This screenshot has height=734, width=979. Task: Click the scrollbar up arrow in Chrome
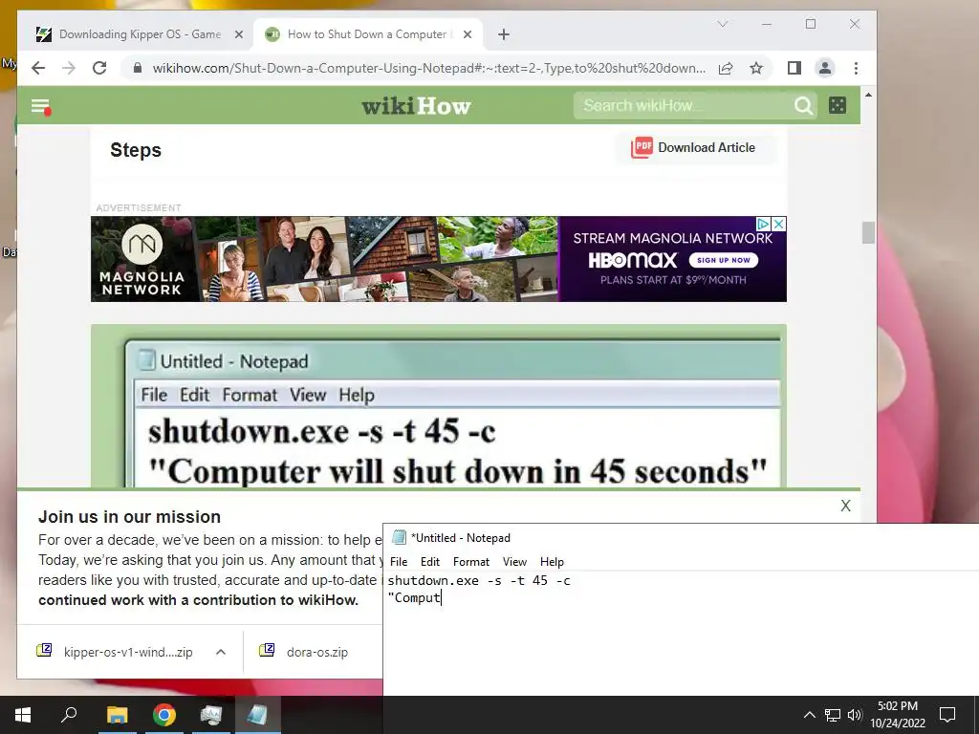(868, 95)
